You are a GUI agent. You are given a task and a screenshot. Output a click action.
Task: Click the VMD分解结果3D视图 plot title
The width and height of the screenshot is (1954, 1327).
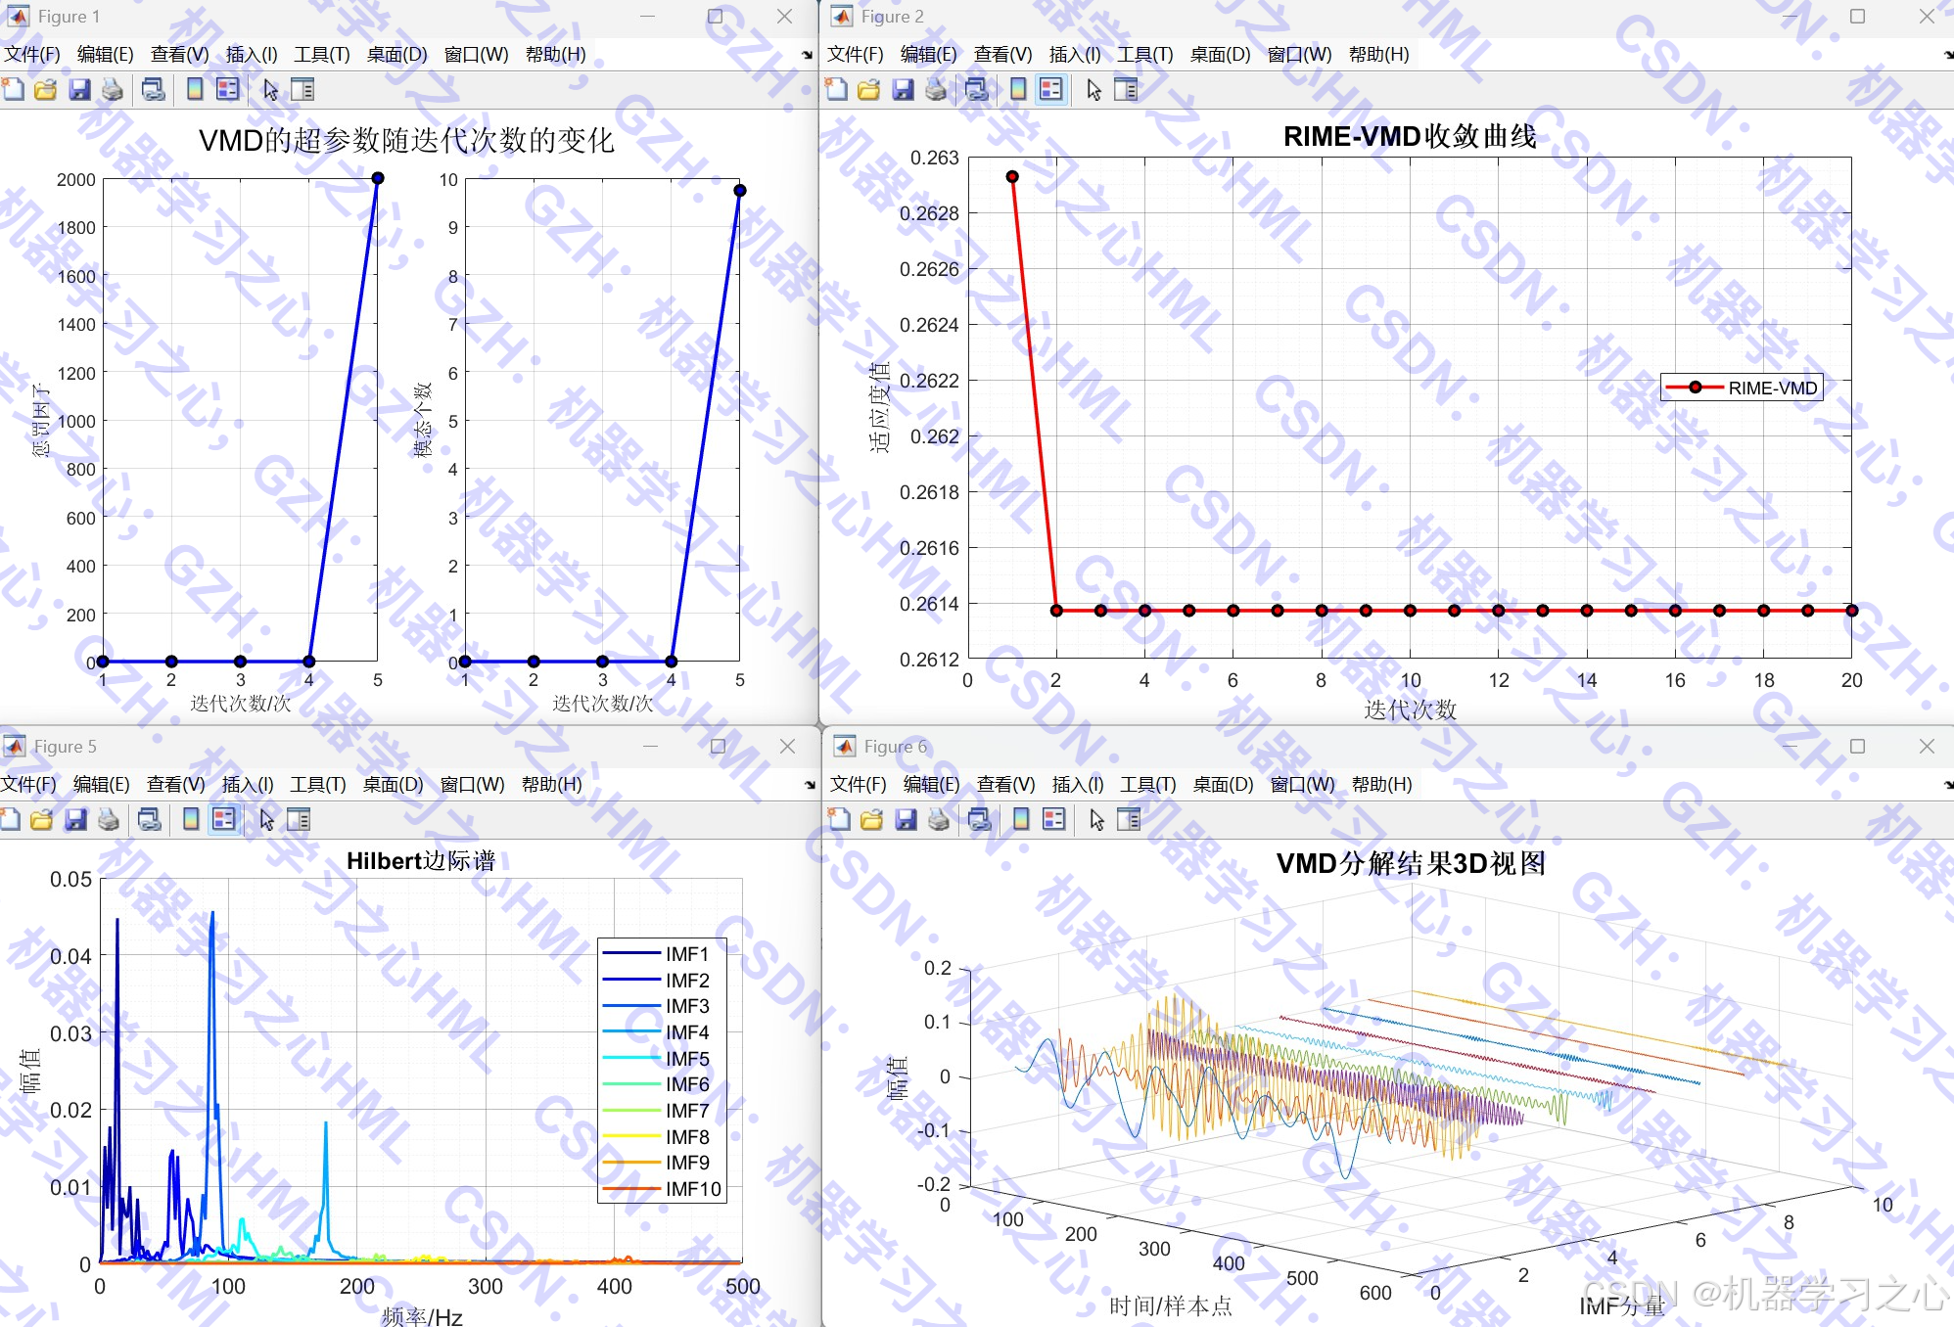pos(1411,864)
